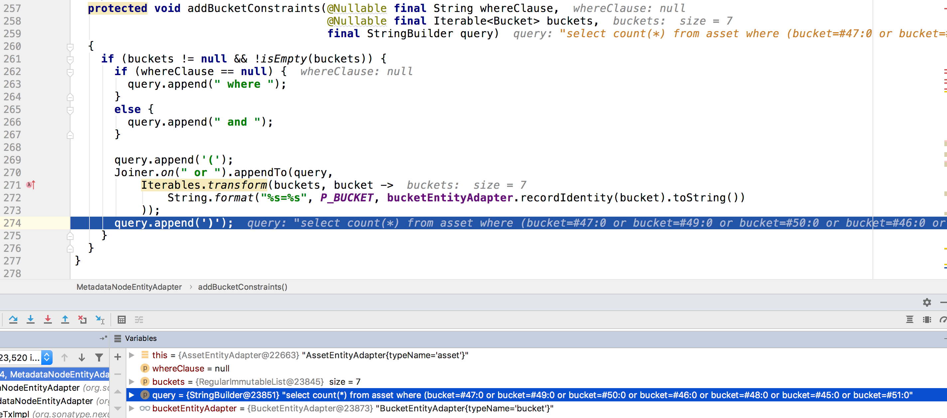Viewport: 947px width, 418px height.
Task: Click line number 274 in the gutter
Action: [x=13, y=223]
